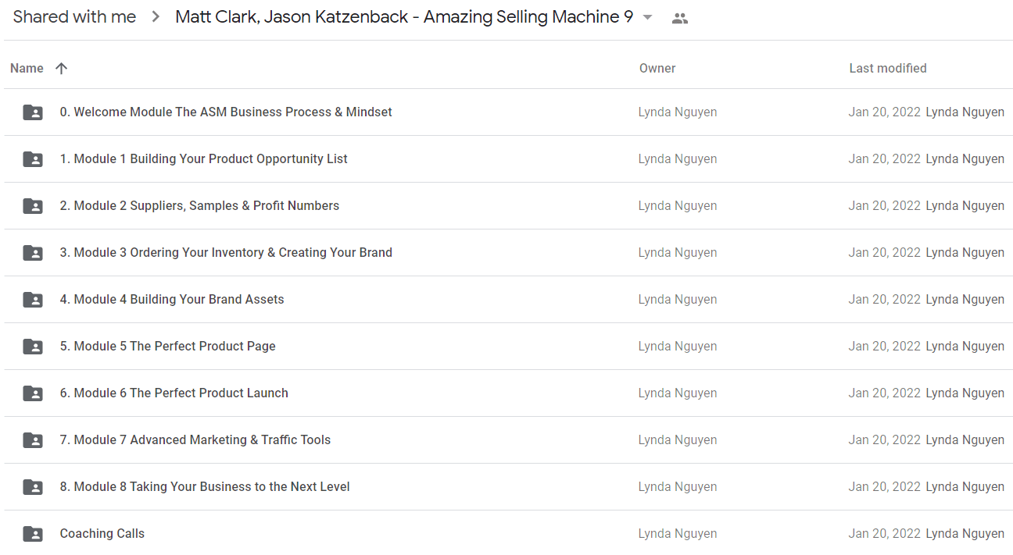Select the folder icon of Module 3 Ordering

33,253
